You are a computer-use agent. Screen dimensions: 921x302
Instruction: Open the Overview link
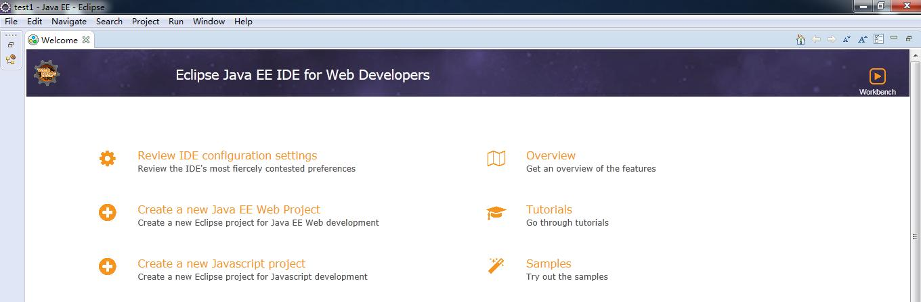click(x=551, y=155)
